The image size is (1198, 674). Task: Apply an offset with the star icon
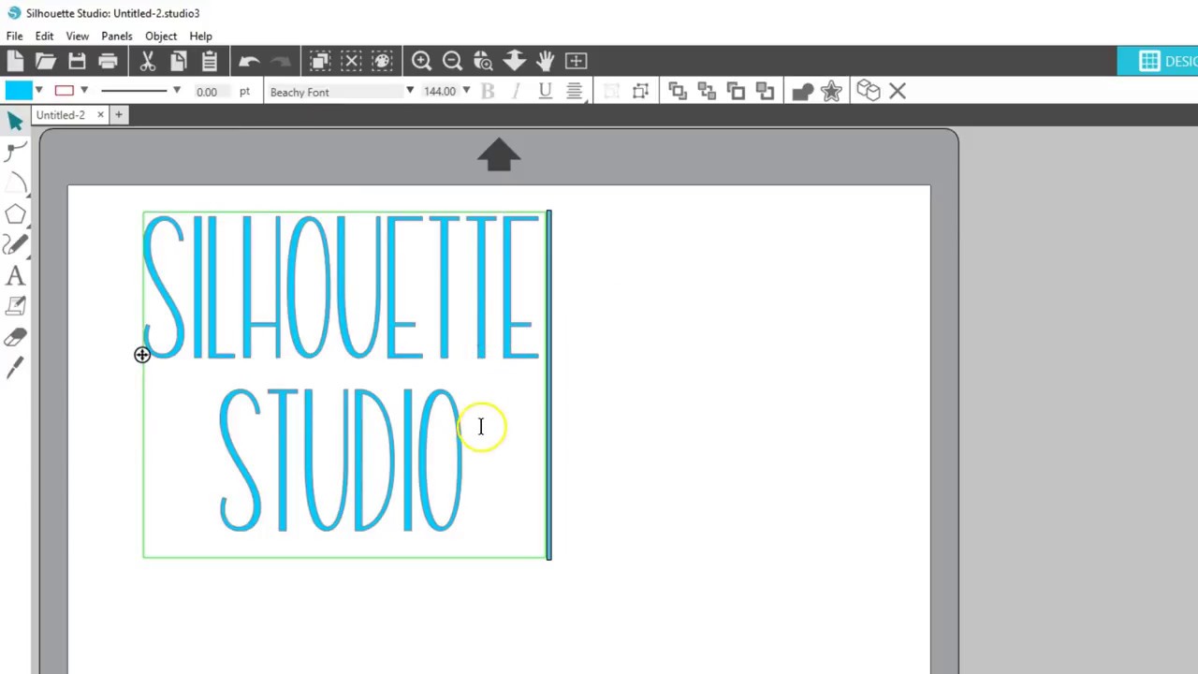click(x=831, y=92)
